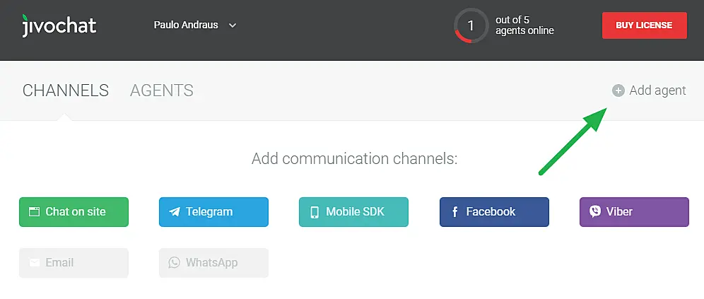Click the plus icon beside Add agent

click(618, 90)
